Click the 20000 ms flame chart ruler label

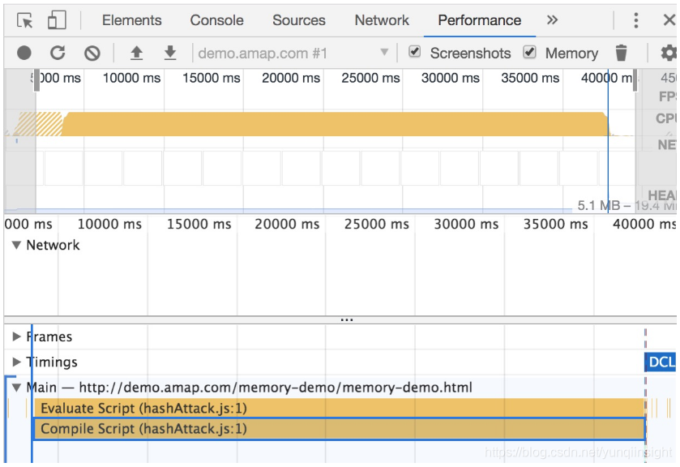click(287, 224)
